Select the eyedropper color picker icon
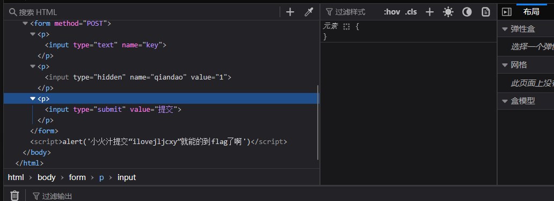The width and height of the screenshot is (554, 201). (309, 12)
